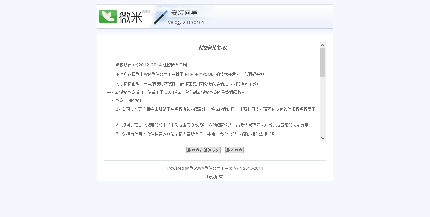Screen dimensions: 430x217
Task: Click the 安装向导 header title
Action: pyautogui.click(x=184, y=13)
